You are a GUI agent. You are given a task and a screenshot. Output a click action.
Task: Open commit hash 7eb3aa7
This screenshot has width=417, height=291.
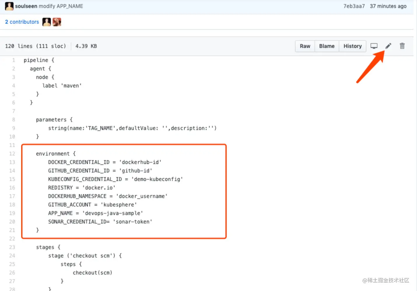tap(354, 6)
